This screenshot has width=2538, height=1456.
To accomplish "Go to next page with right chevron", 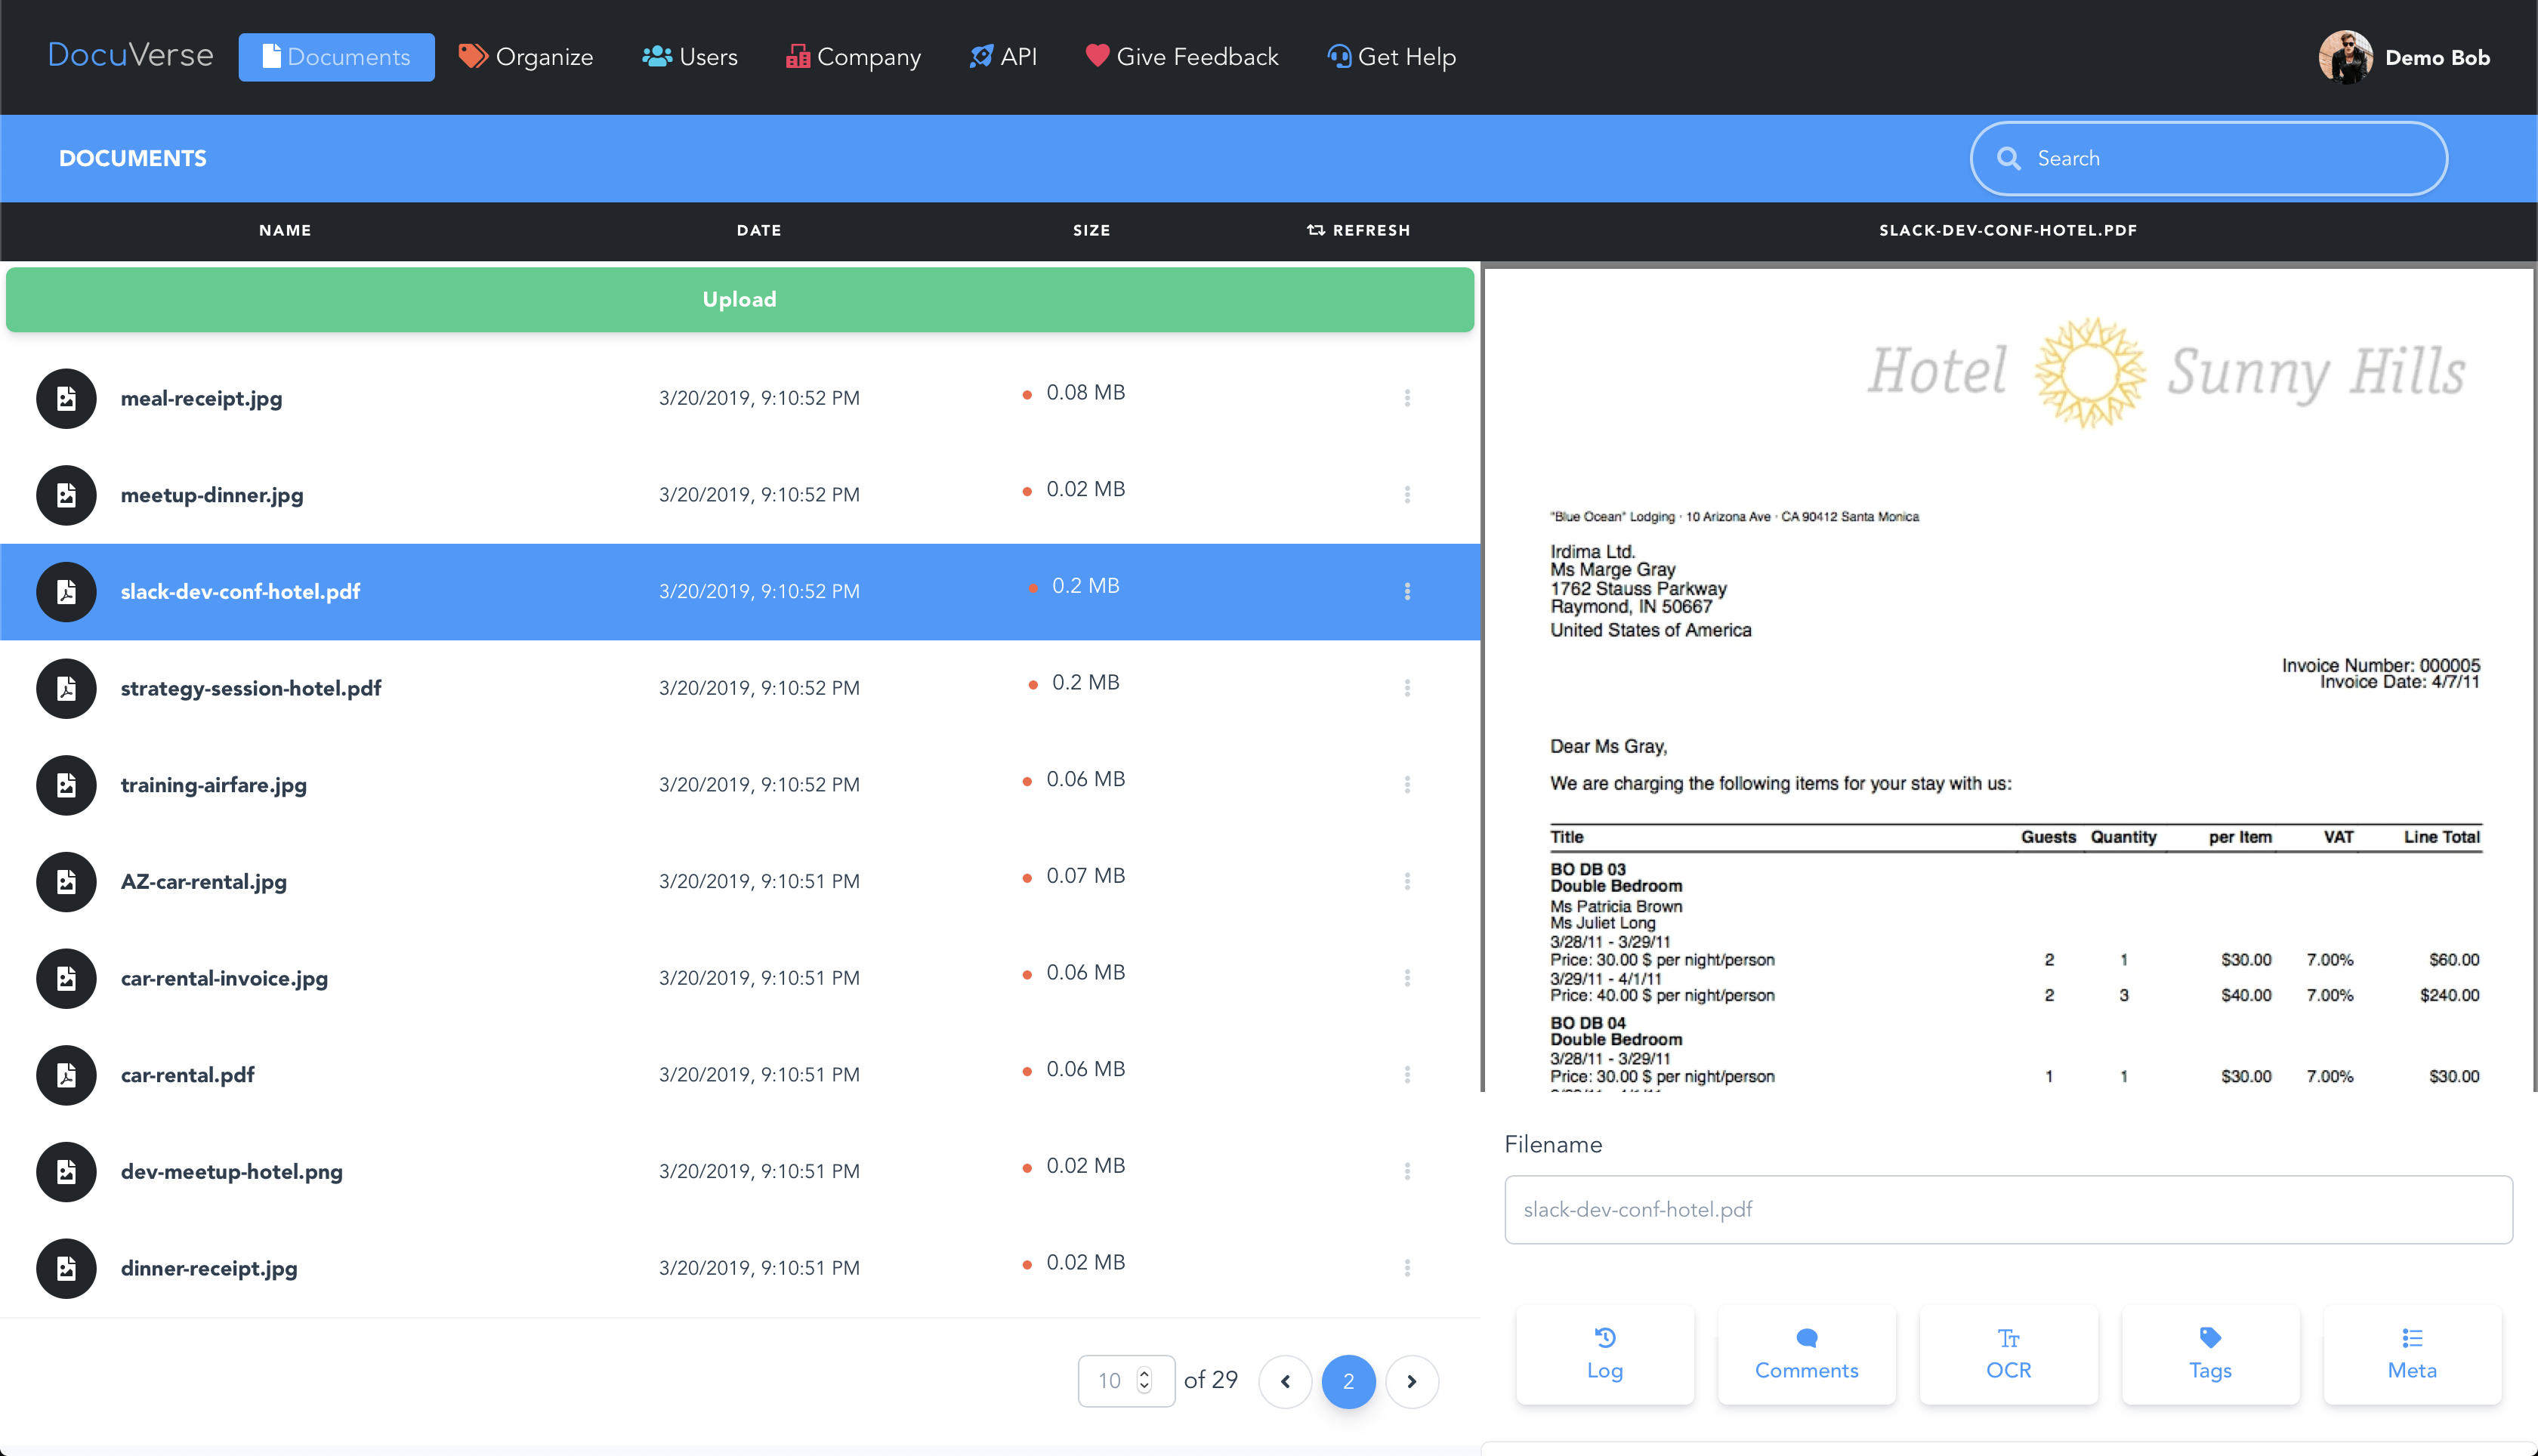I will (x=1411, y=1381).
